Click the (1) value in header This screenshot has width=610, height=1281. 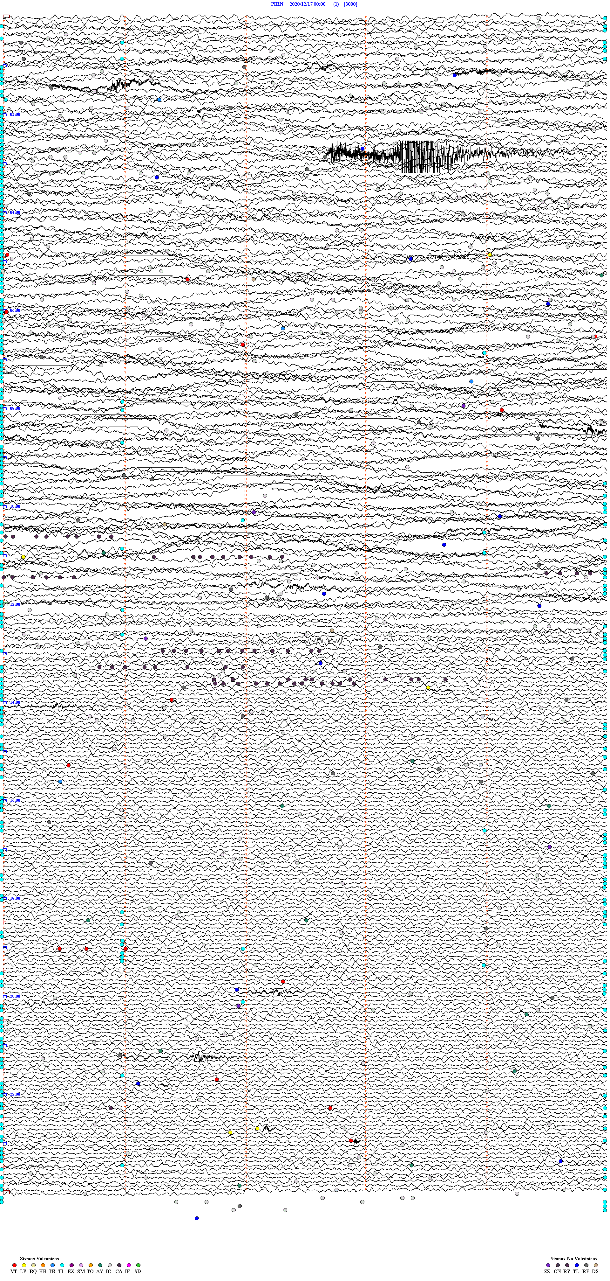click(x=336, y=4)
